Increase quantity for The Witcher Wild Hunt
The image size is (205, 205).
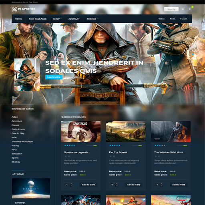point(161,183)
